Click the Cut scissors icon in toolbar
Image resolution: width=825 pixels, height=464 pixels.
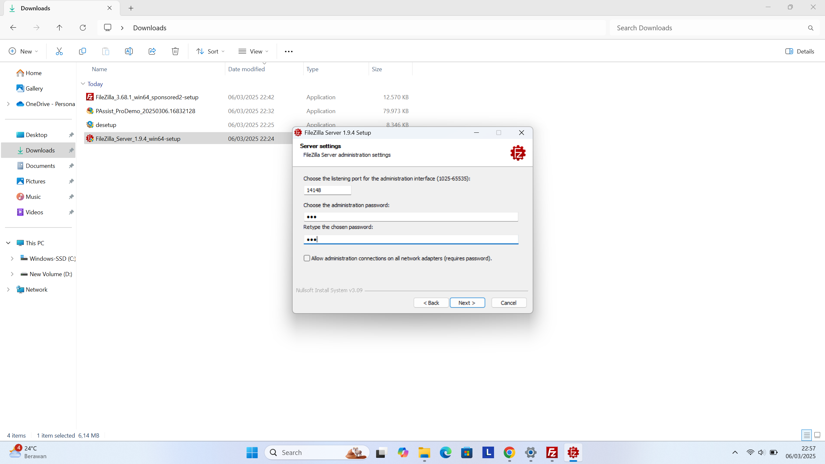coord(59,51)
